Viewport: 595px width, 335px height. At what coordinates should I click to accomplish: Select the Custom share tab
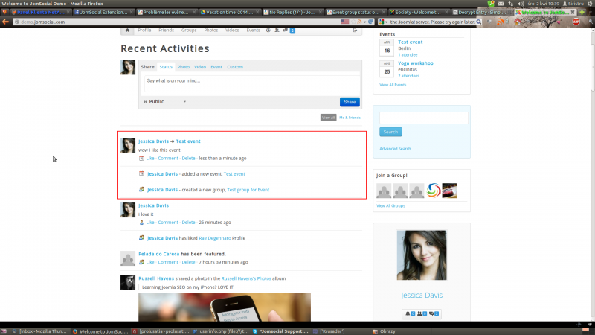coord(235,67)
